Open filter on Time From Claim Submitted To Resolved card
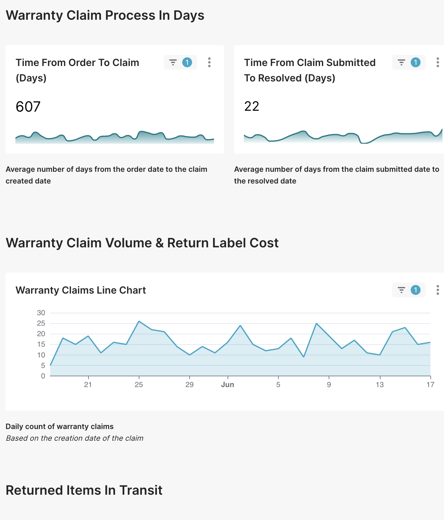This screenshot has height=520, width=444. pos(409,63)
